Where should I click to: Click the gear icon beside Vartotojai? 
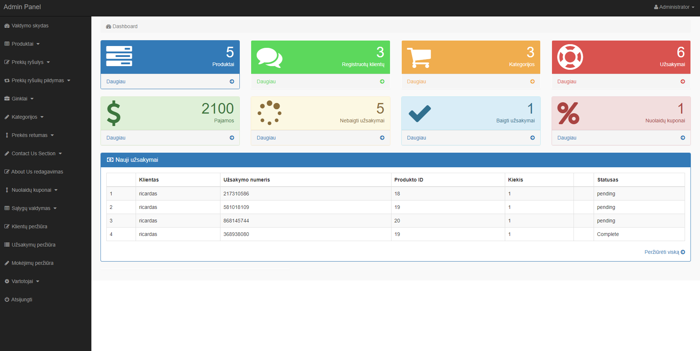7,281
